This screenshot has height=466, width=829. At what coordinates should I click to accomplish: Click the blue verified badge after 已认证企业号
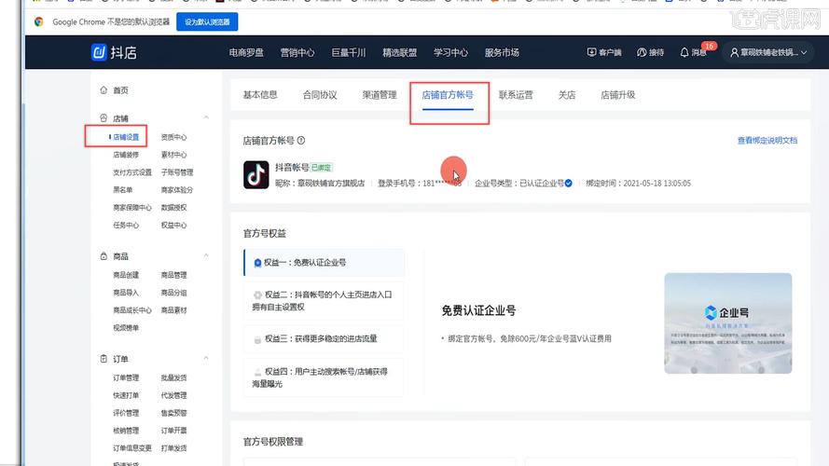tap(568, 183)
